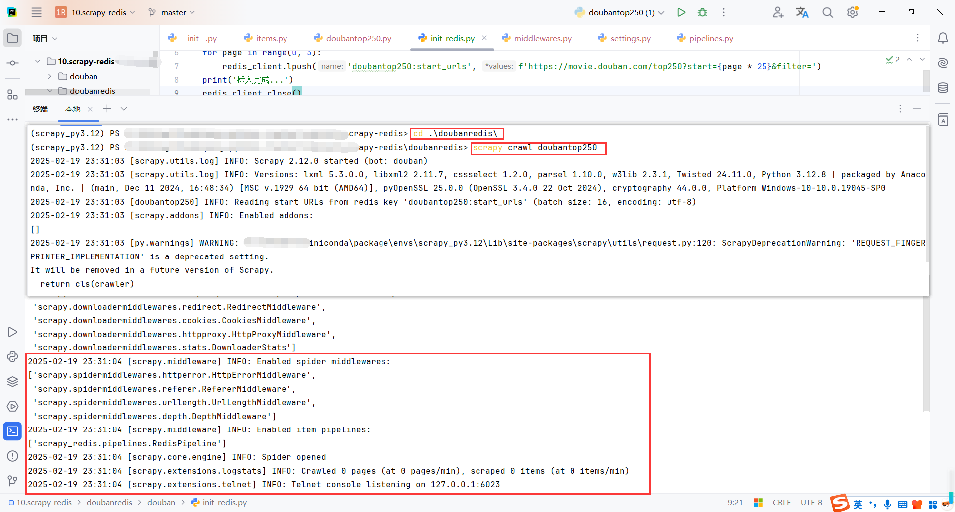This screenshot has height=512, width=955.
Task: Open Code With Me user icon
Action: click(x=778, y=12)
